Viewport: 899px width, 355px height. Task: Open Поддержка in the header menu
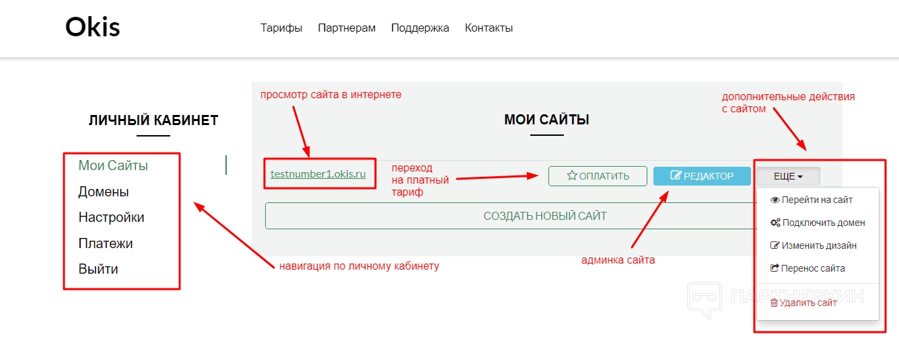coord(420,28)
